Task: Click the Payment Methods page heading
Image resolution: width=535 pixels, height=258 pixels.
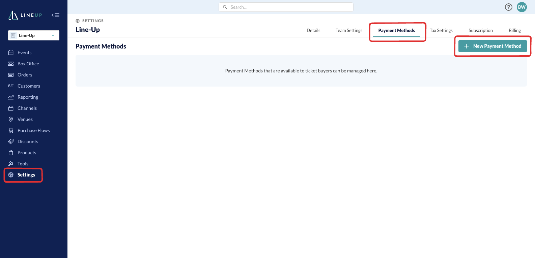Action: (101, 46)
